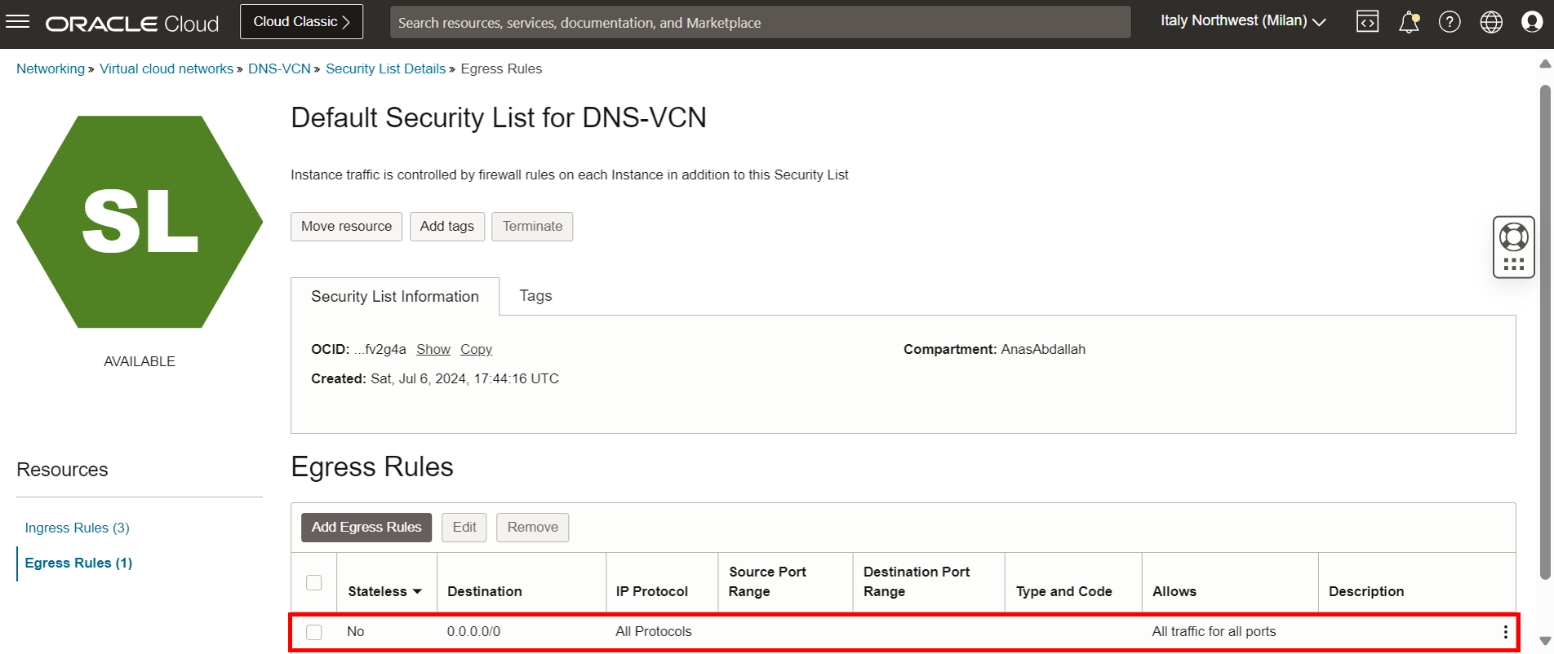Viewport: 1554px width, 654px height.
Task: Switch to the Tags tab
Action: pyautogui.click(x=535, y=296)
